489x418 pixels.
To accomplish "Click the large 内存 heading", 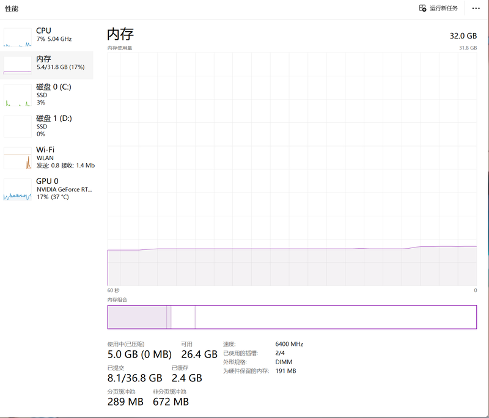I will point(120,34).
